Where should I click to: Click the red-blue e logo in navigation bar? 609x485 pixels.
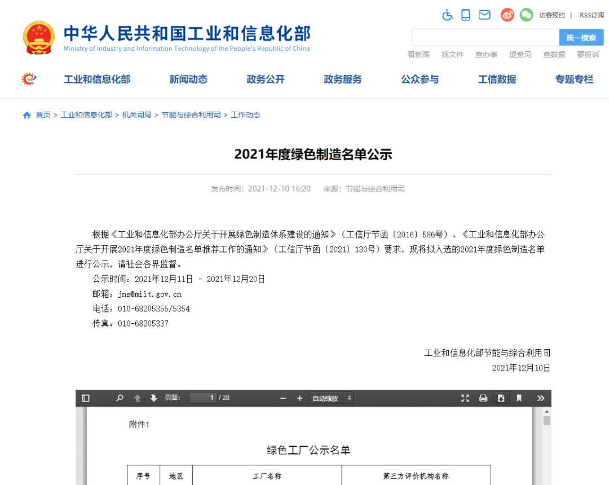click(29, 79)
